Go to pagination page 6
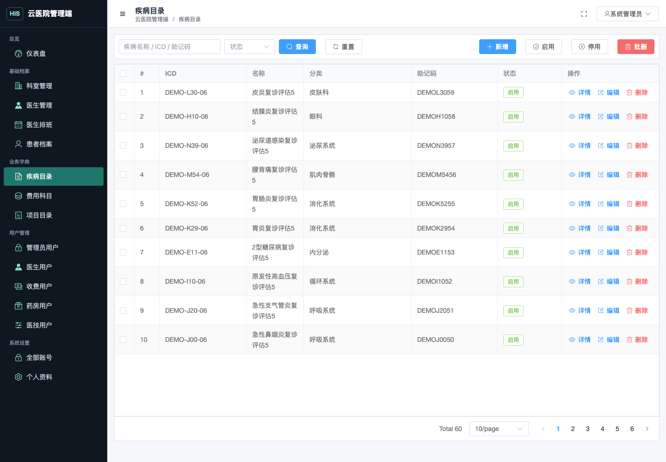Image resolution: width=666 pixels, height=462 pixels. 632,429
